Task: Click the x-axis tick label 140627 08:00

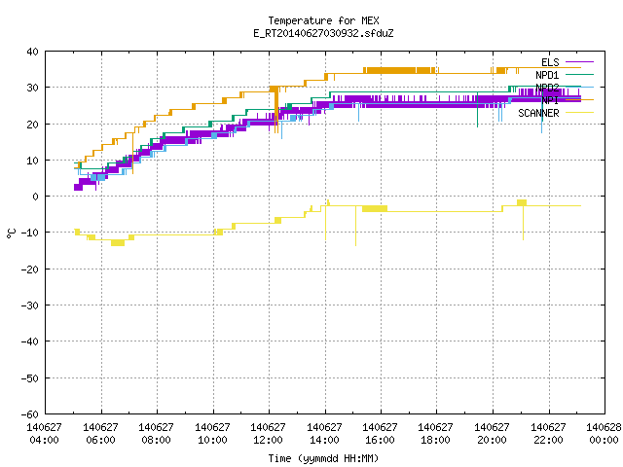Action: [x=156, y=434]
